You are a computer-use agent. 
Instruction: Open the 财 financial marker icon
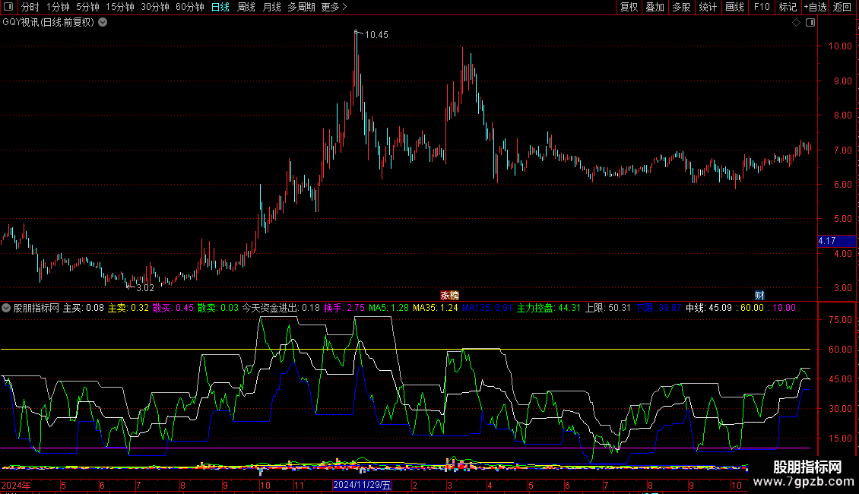tap(759, 296)
